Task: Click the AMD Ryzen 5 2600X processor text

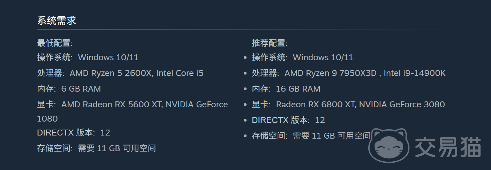Action: point(111,73)
